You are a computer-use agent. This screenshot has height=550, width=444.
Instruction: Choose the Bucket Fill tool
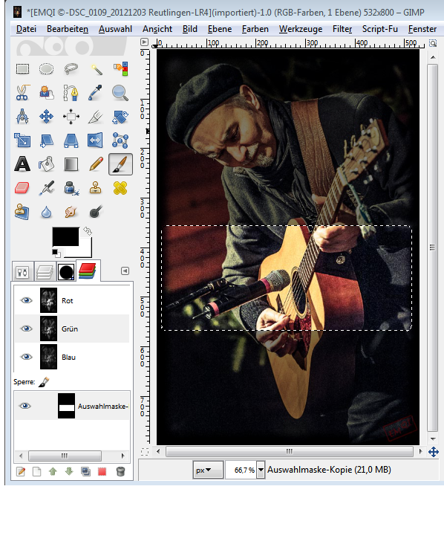tap(47, 164)
